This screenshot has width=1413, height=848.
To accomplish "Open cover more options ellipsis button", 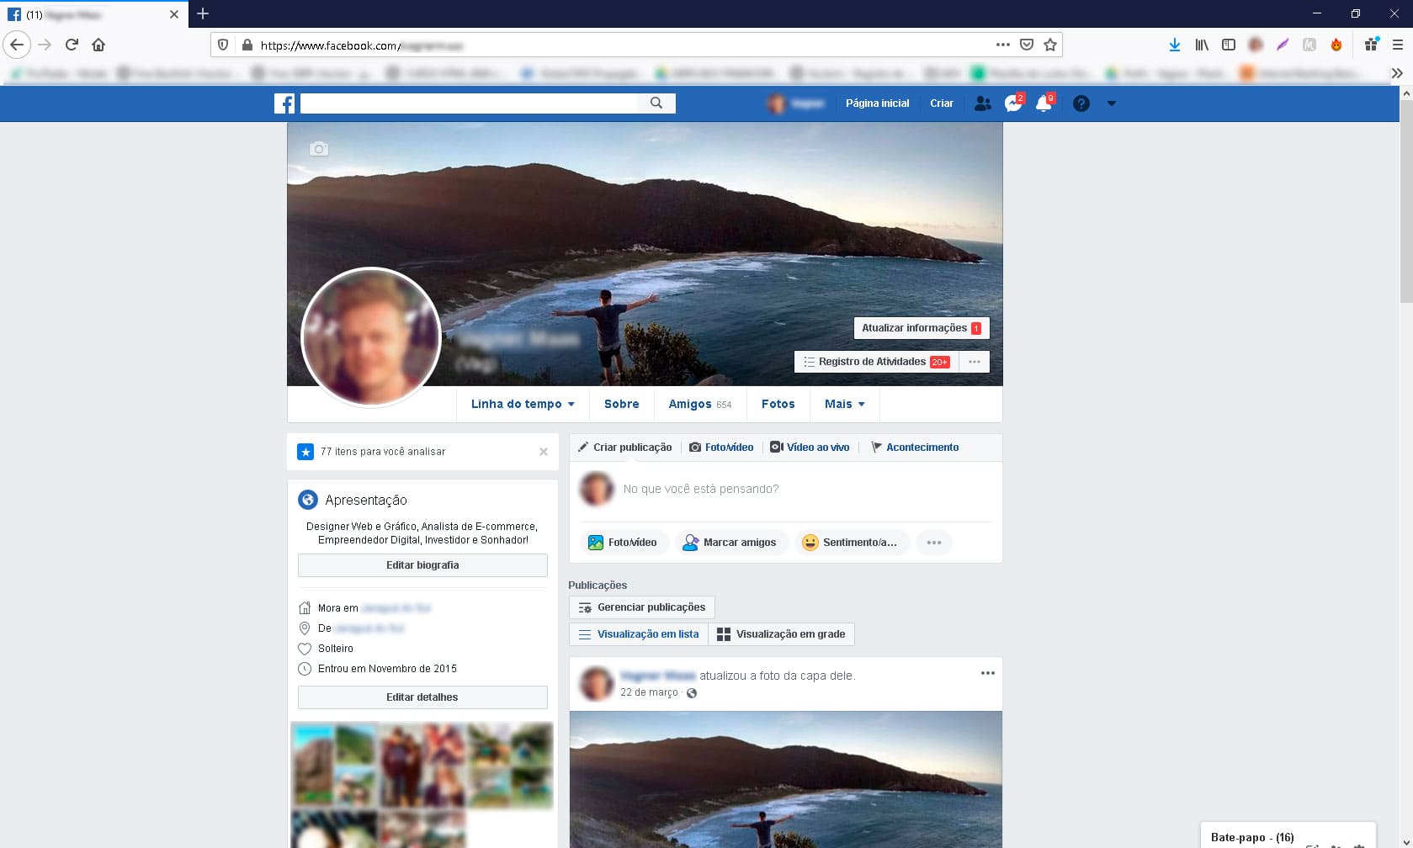I will click(975, 362).
